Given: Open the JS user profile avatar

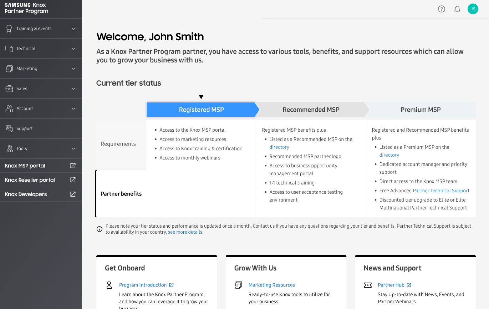Looking at the screenshot, I should click(473, 9).
